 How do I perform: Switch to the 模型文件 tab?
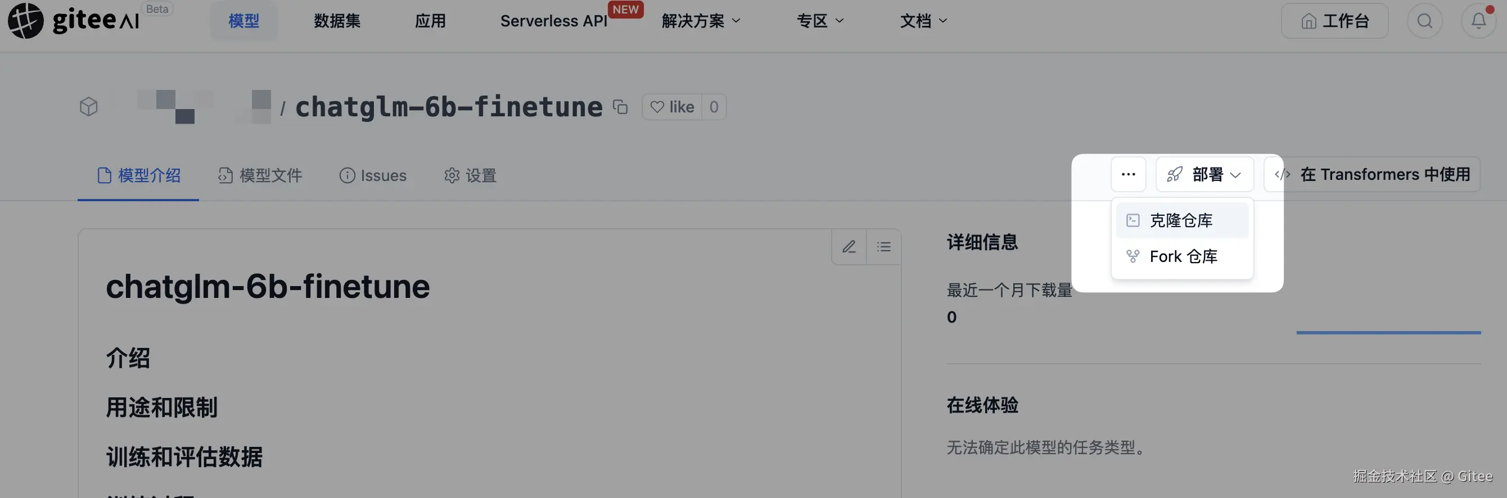260,175
